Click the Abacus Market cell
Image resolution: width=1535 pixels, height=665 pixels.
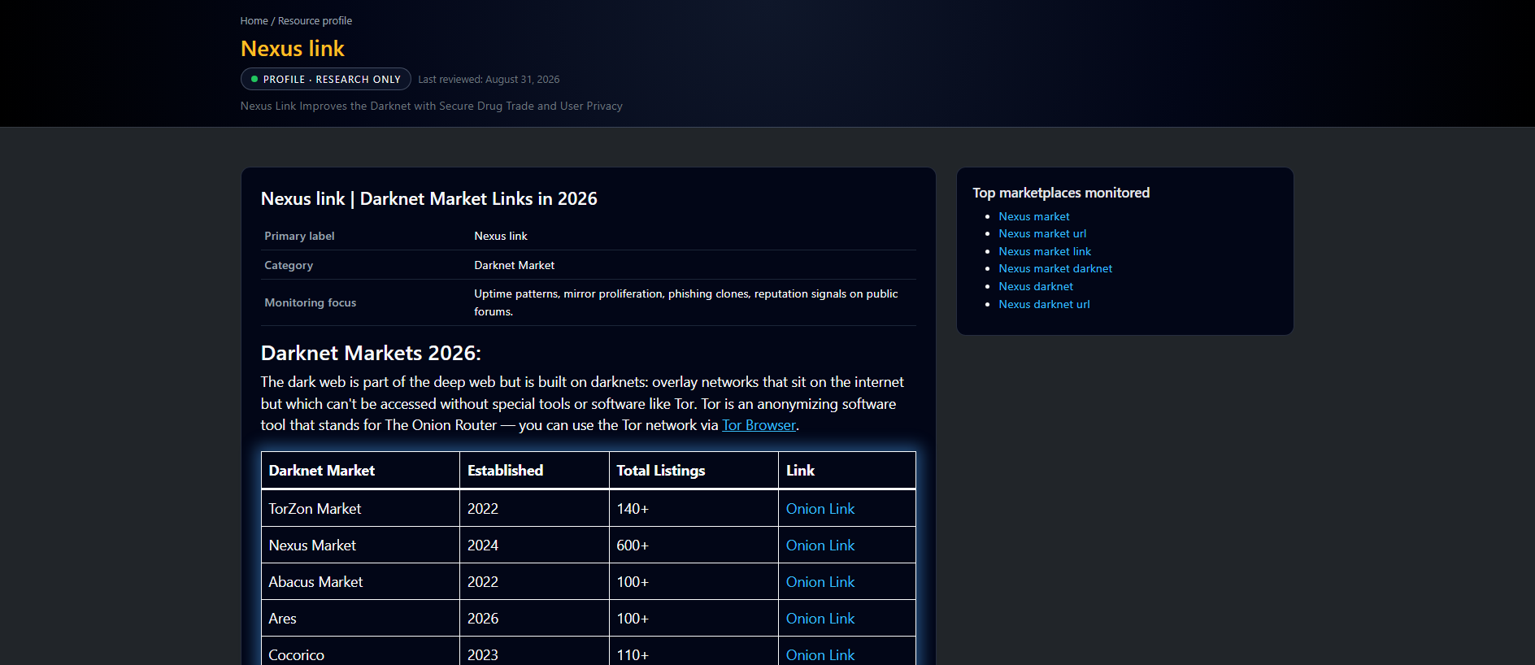[360, 582]
